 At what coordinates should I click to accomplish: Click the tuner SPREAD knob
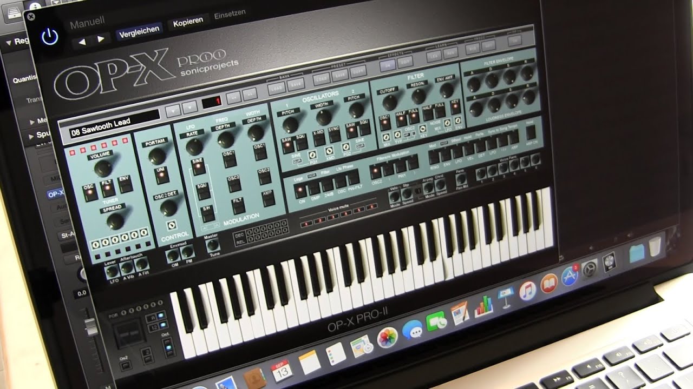click(115, 220)
